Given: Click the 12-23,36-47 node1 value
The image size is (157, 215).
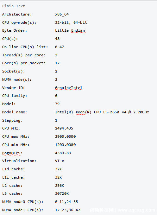Looking at the screenshot, I should click(67, 210).
